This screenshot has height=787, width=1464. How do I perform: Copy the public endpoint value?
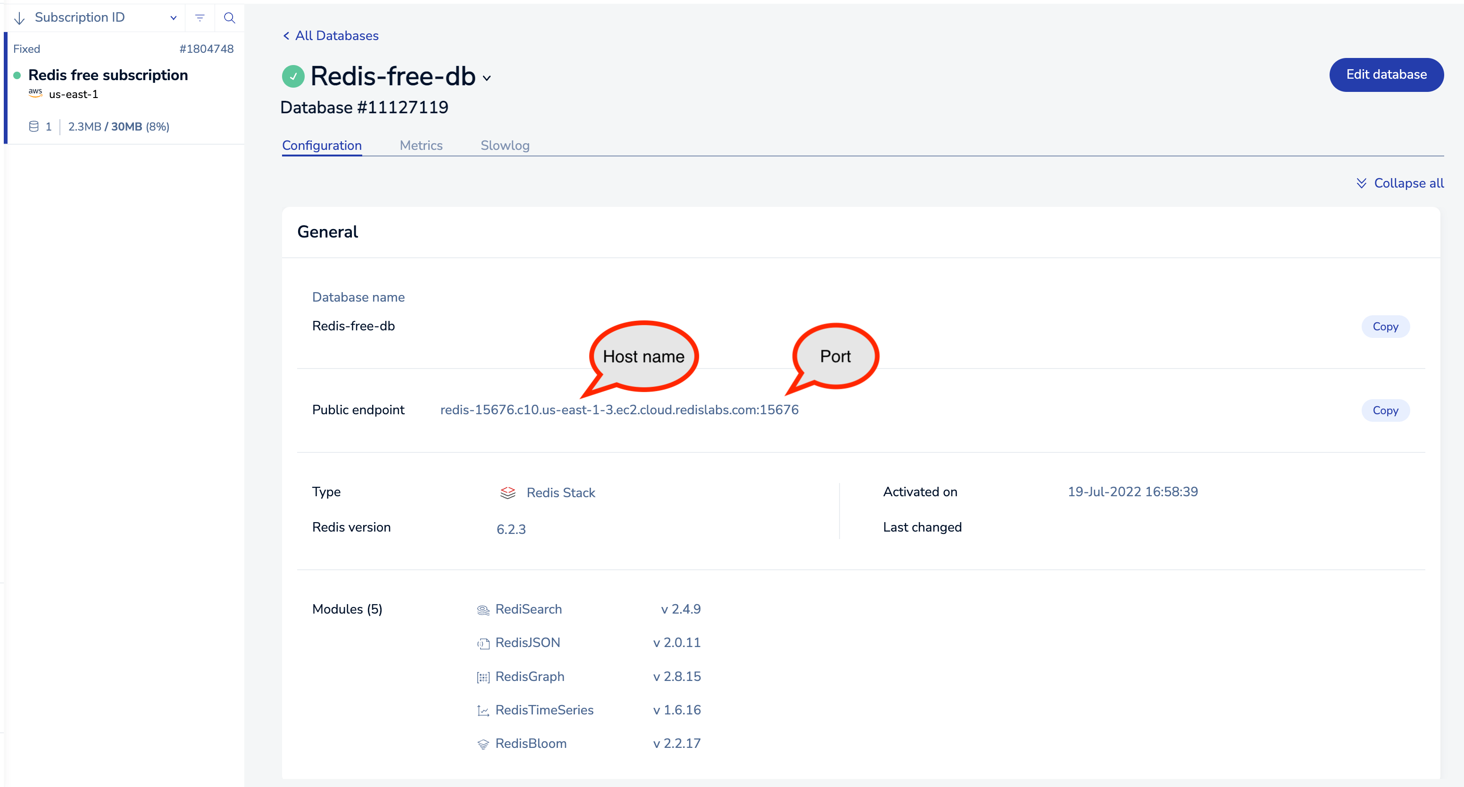pos(1384,410)
